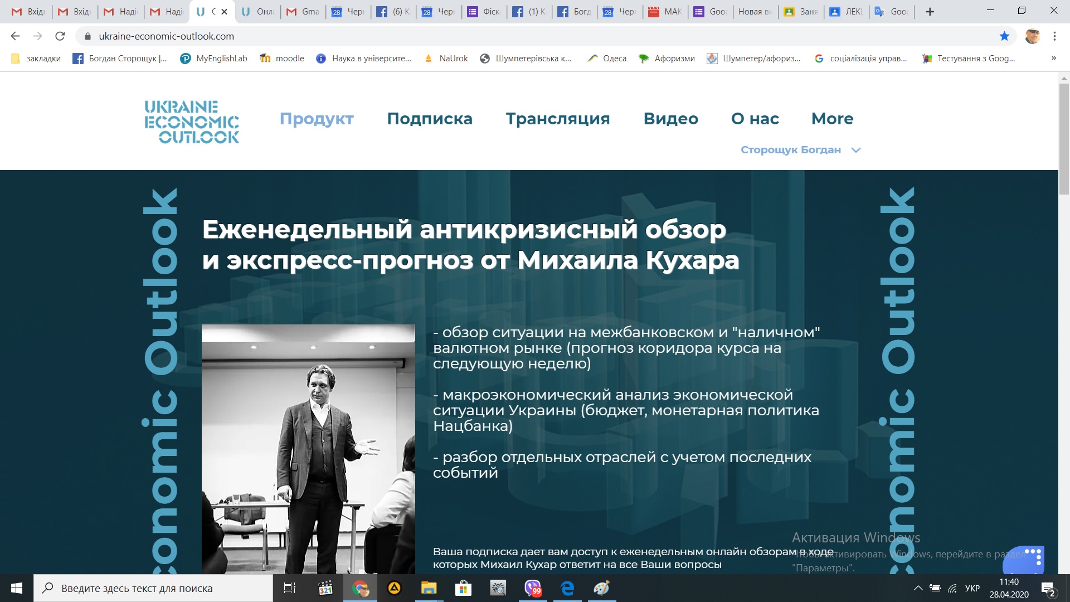
Task: Click the photo of Михаил Кухар
Action: click(308, 449)
